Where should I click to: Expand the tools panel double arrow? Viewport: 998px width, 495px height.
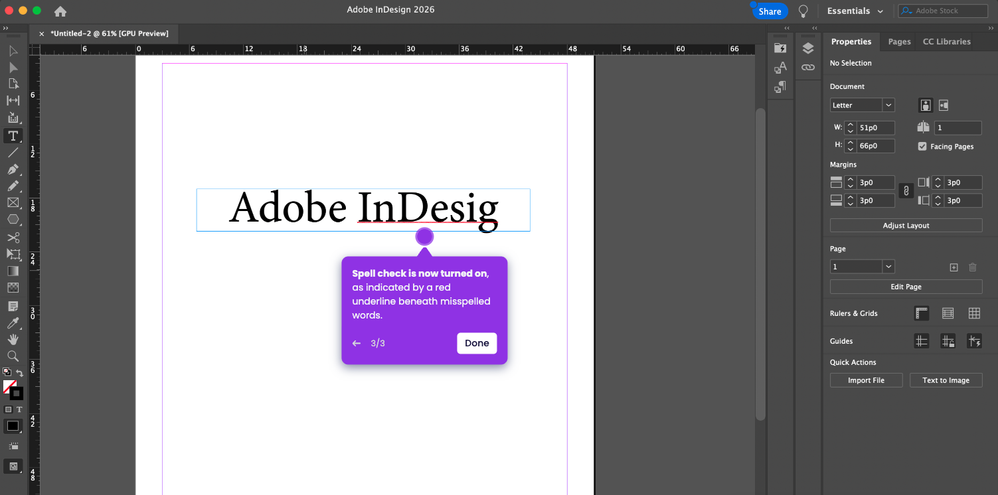pos(5,29)
